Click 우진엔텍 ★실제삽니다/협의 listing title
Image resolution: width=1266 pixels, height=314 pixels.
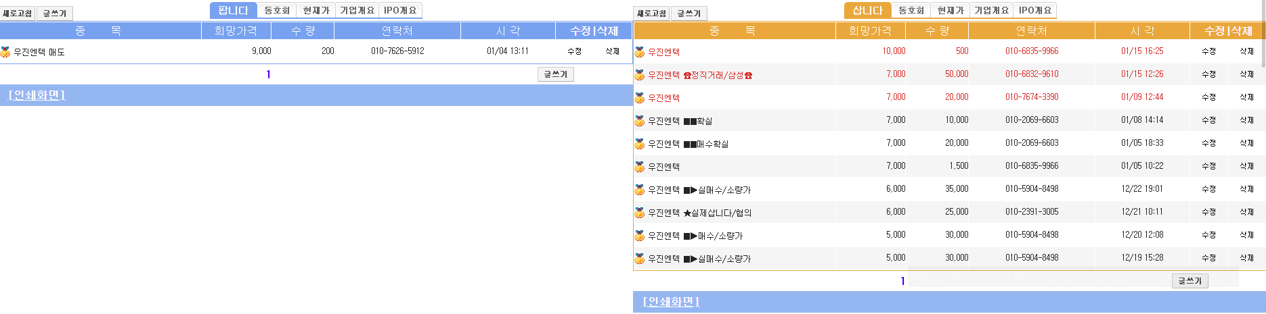point(699,213)
